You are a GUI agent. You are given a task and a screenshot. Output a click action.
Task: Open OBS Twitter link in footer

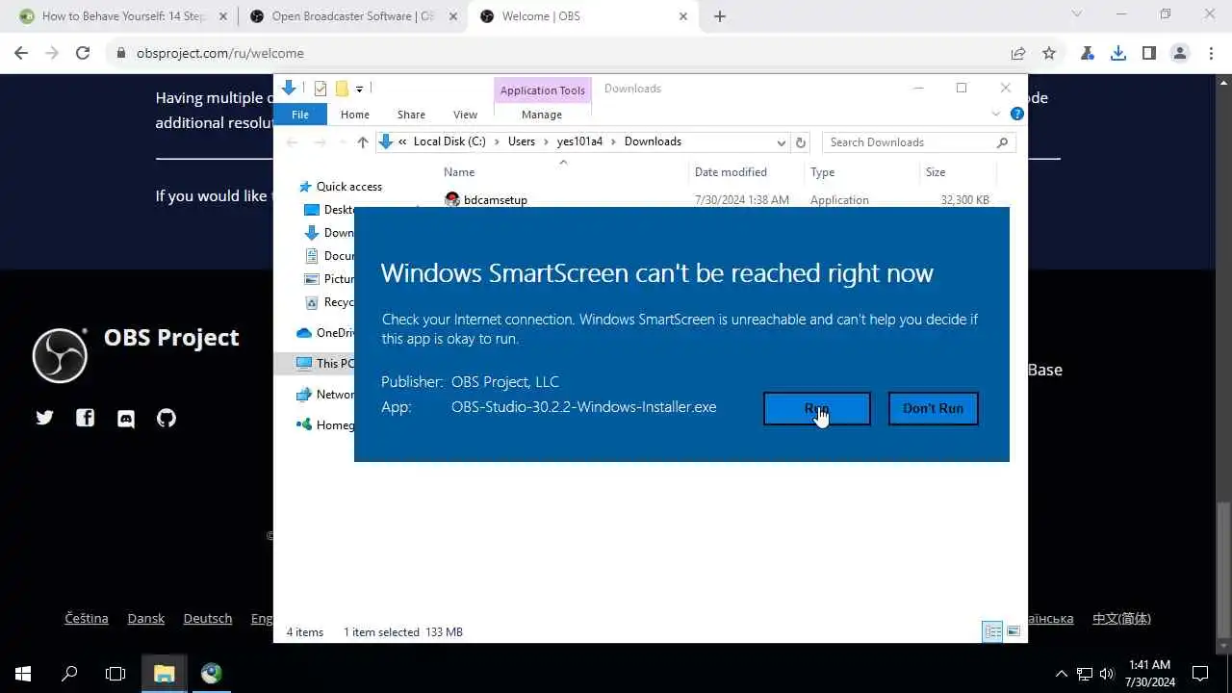click(45, 418)
